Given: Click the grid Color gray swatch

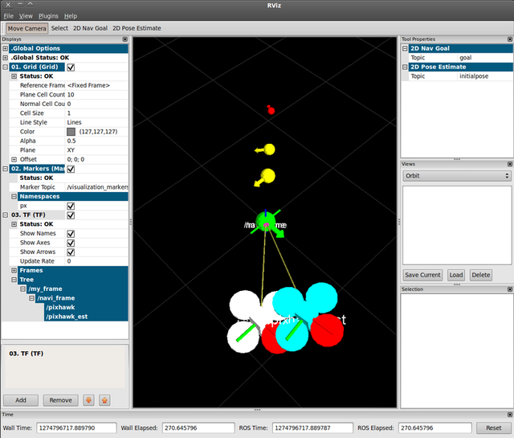Looking at the screenshot, I should click(x=71, y=131).
